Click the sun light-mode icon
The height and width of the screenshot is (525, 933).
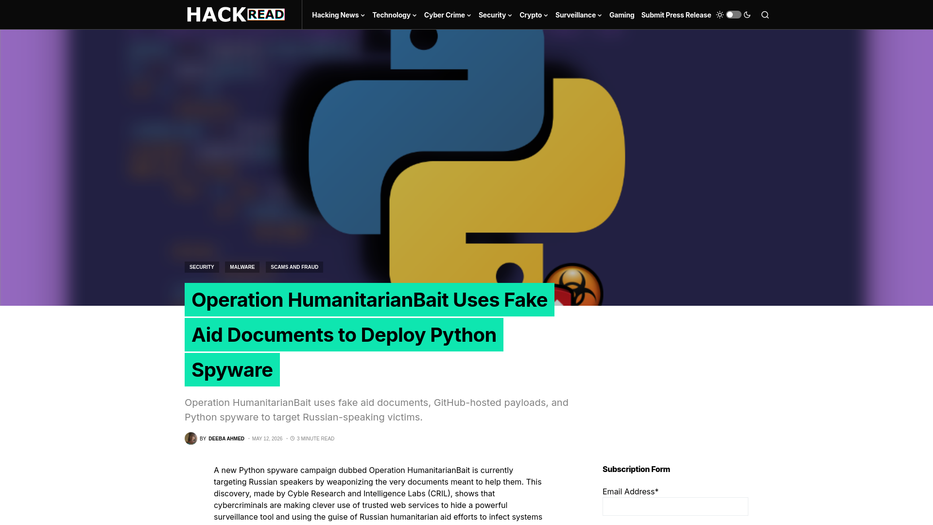(x=720, y=15)
